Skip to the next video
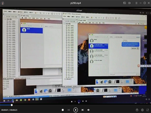This screenshot has width=151, height=113. (83, 110)
